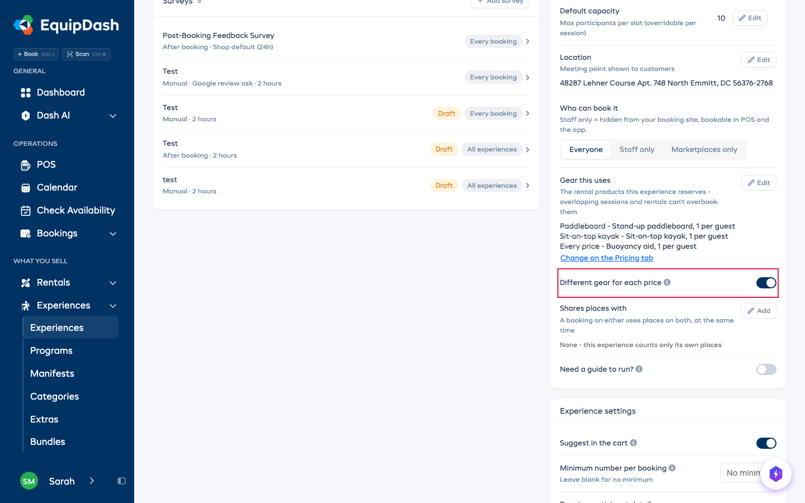The height and width of the screenshot is (503, 805).
Task: Expand the Dash AI menu chevron
Action: coord(113,116)
